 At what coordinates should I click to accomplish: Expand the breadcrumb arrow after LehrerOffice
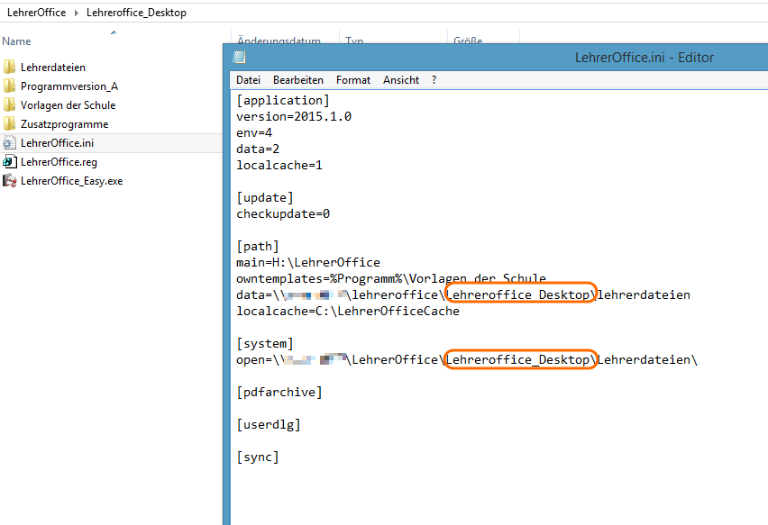[76, 13]
